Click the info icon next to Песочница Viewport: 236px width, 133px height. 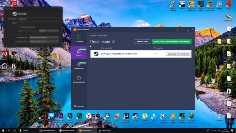(113, 42)
